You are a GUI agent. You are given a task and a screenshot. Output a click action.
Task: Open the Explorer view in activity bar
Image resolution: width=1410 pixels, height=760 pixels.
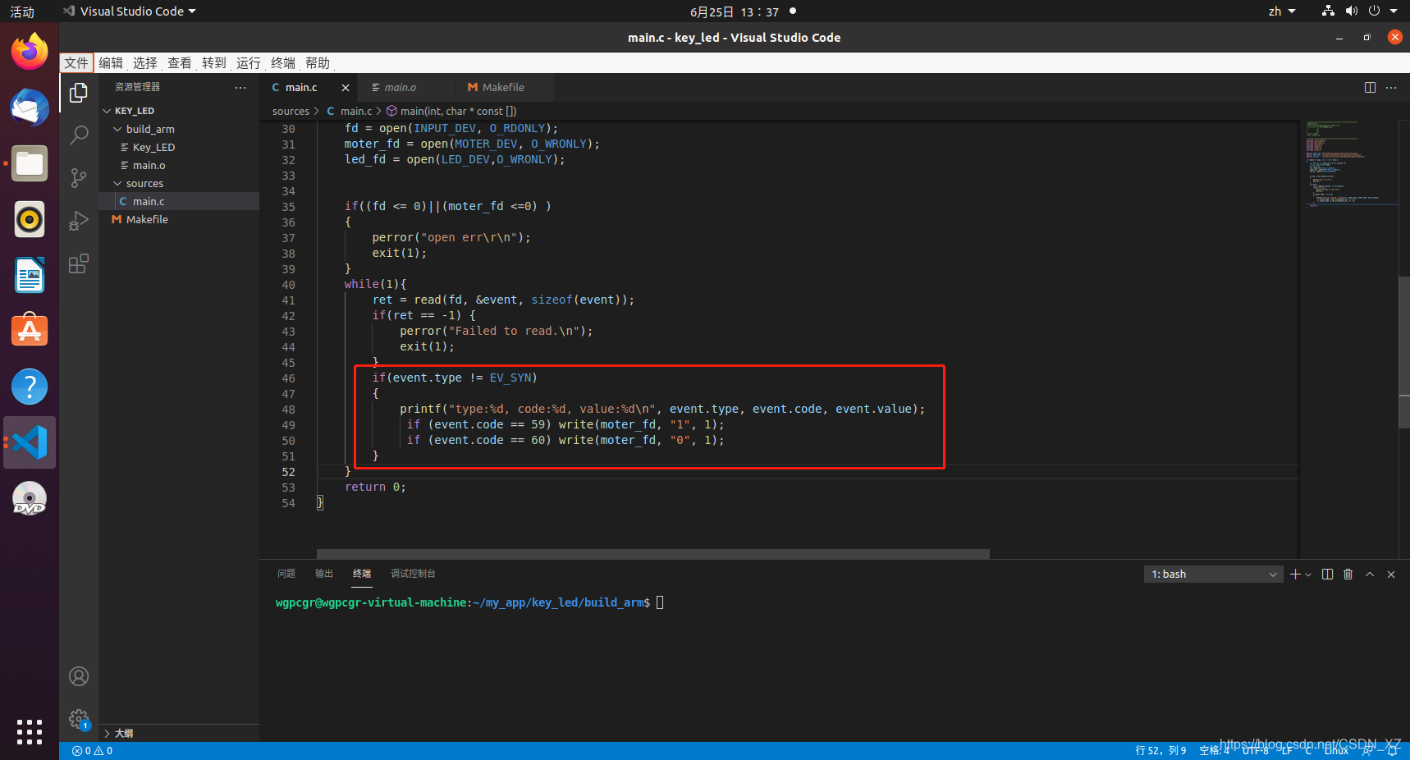coord(79,93)
